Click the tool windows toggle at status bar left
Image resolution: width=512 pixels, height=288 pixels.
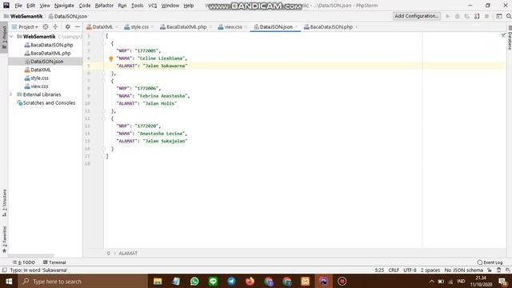[x=4, y=270]
